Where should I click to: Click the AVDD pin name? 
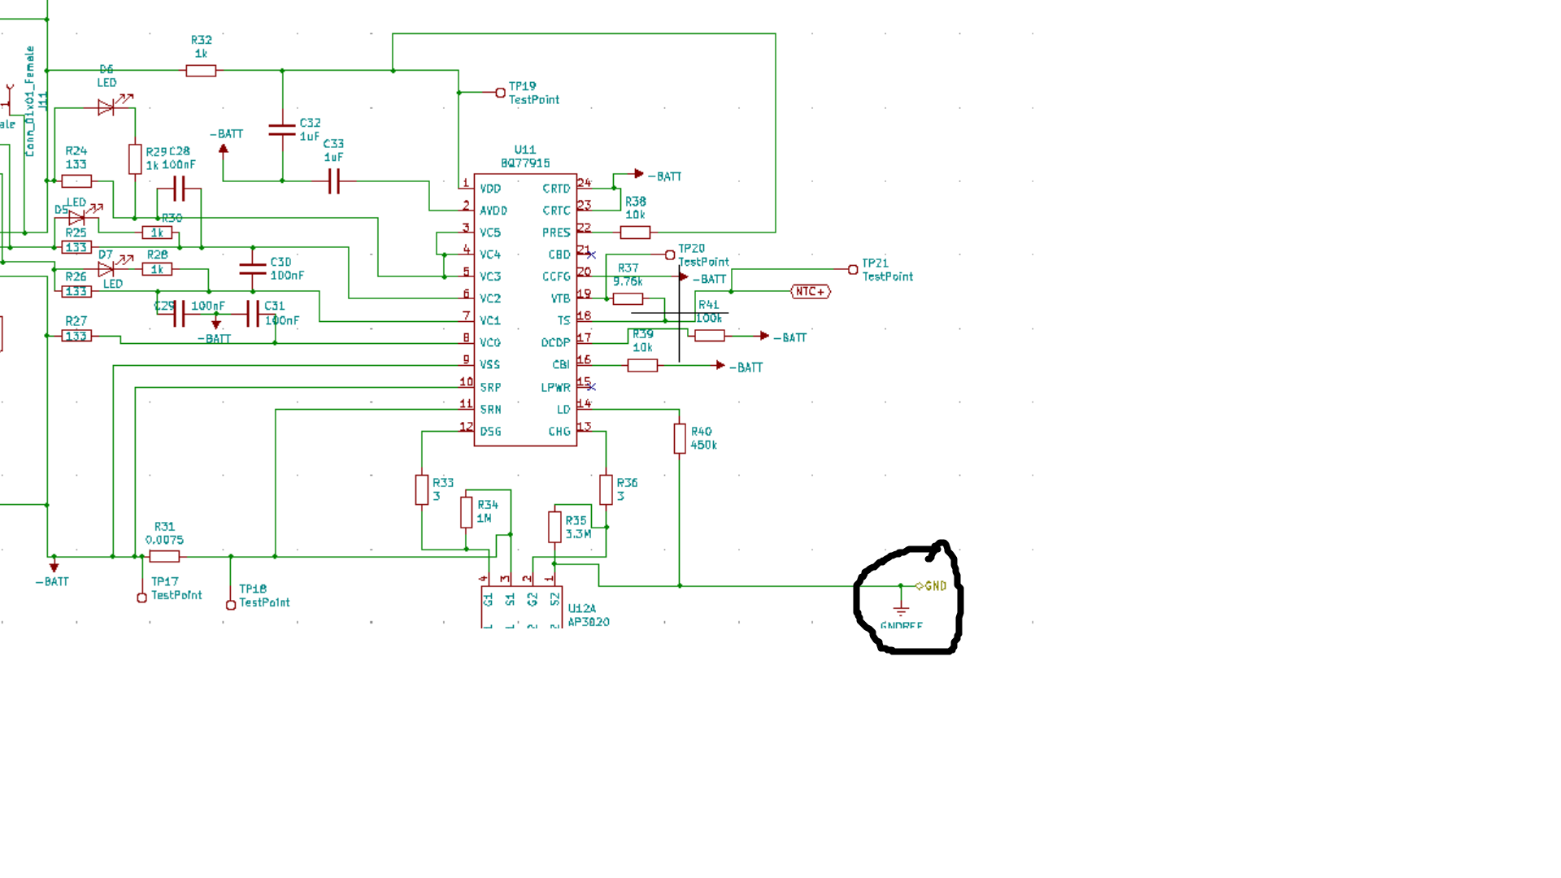494,211
